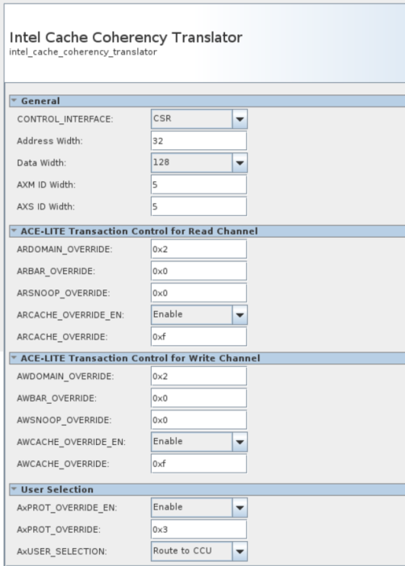
Task: Focus the ARBAR_OVERRIDE text box
Action: click(198, 271)
